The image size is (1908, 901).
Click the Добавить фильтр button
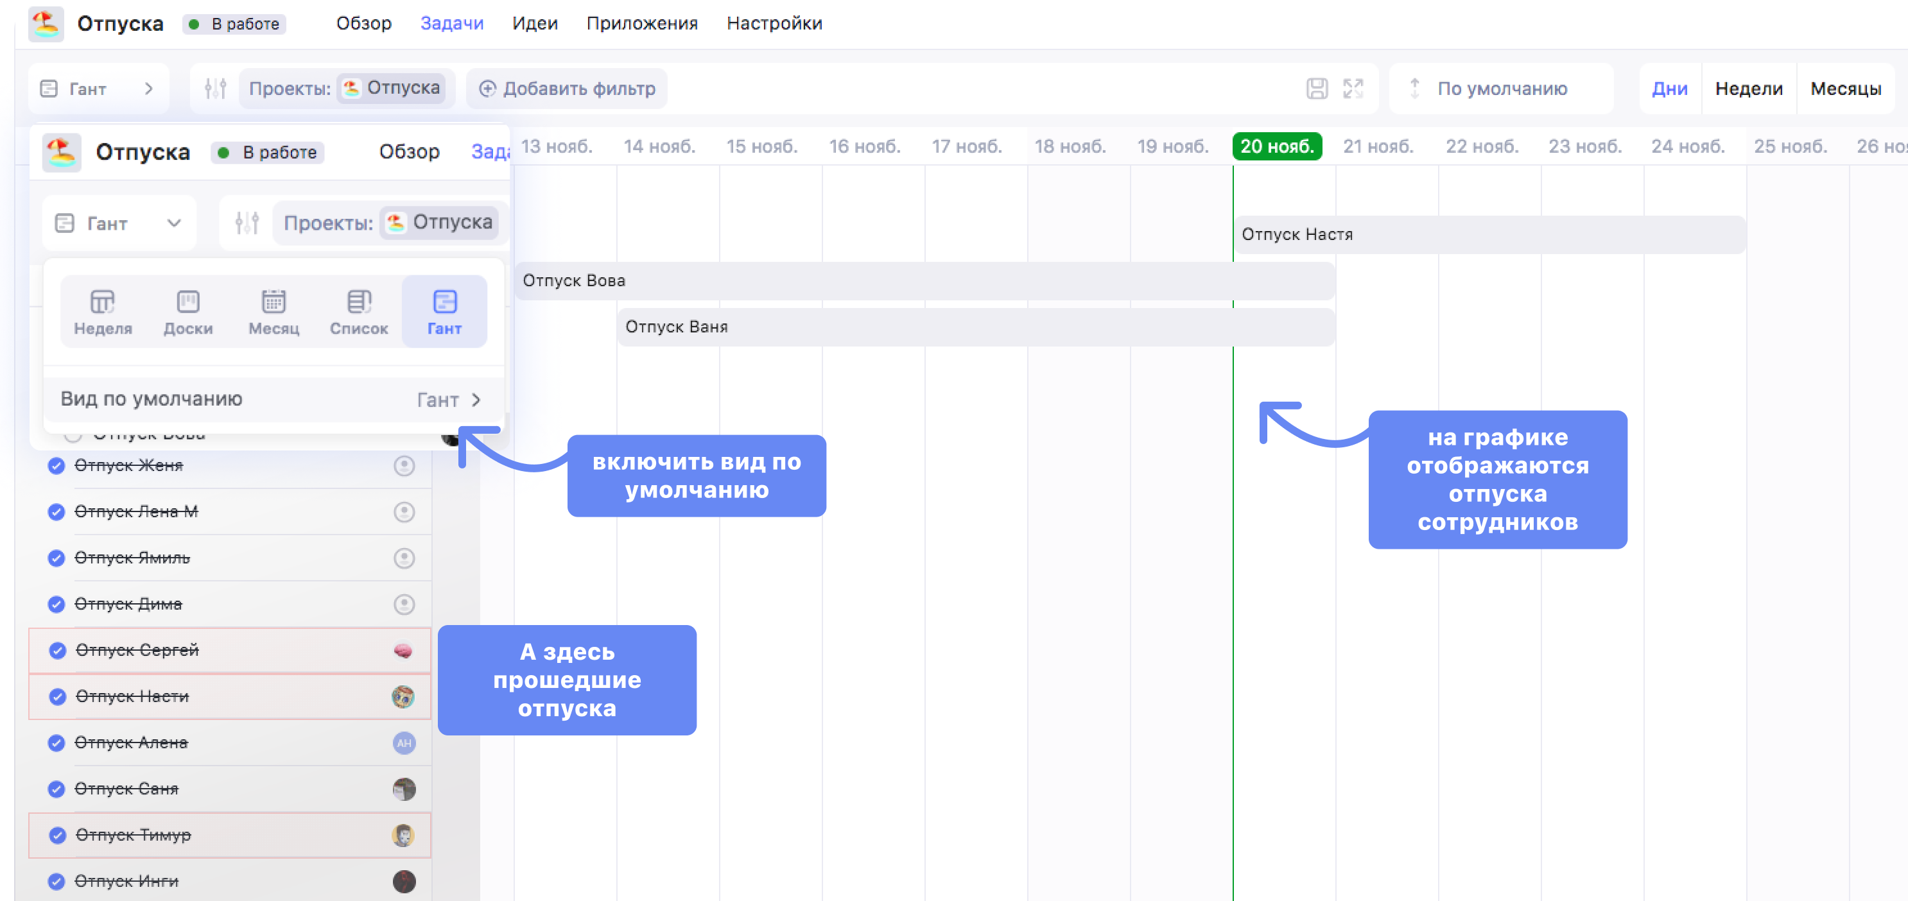[568, 89]
